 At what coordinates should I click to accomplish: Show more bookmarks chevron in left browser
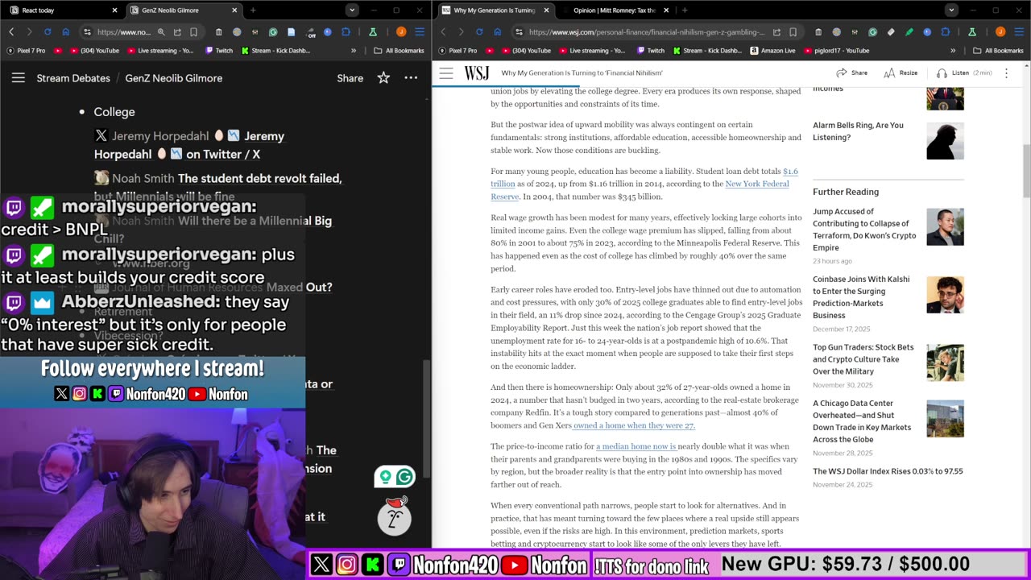[354, 51]
